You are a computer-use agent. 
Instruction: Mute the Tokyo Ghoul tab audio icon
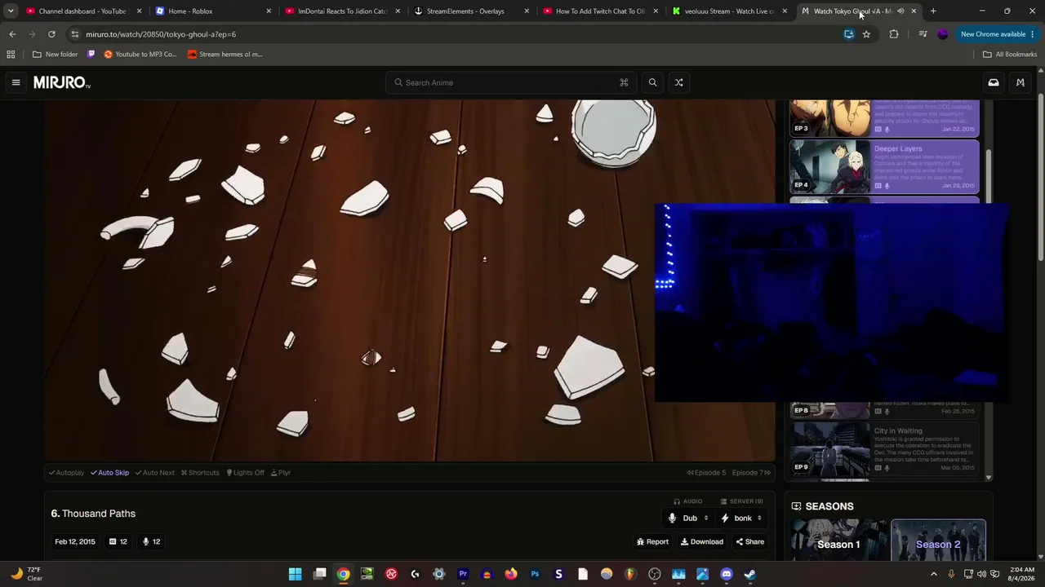tap(900, 11)
